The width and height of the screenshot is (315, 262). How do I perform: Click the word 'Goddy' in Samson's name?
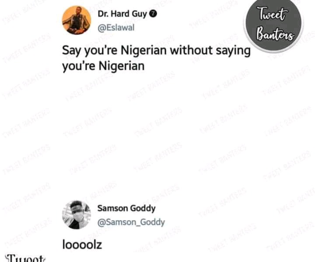click(x=143, y=209)
